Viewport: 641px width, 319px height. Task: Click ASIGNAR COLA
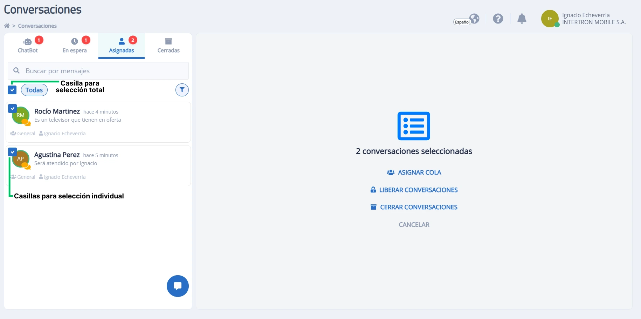[x=414, y=172]
